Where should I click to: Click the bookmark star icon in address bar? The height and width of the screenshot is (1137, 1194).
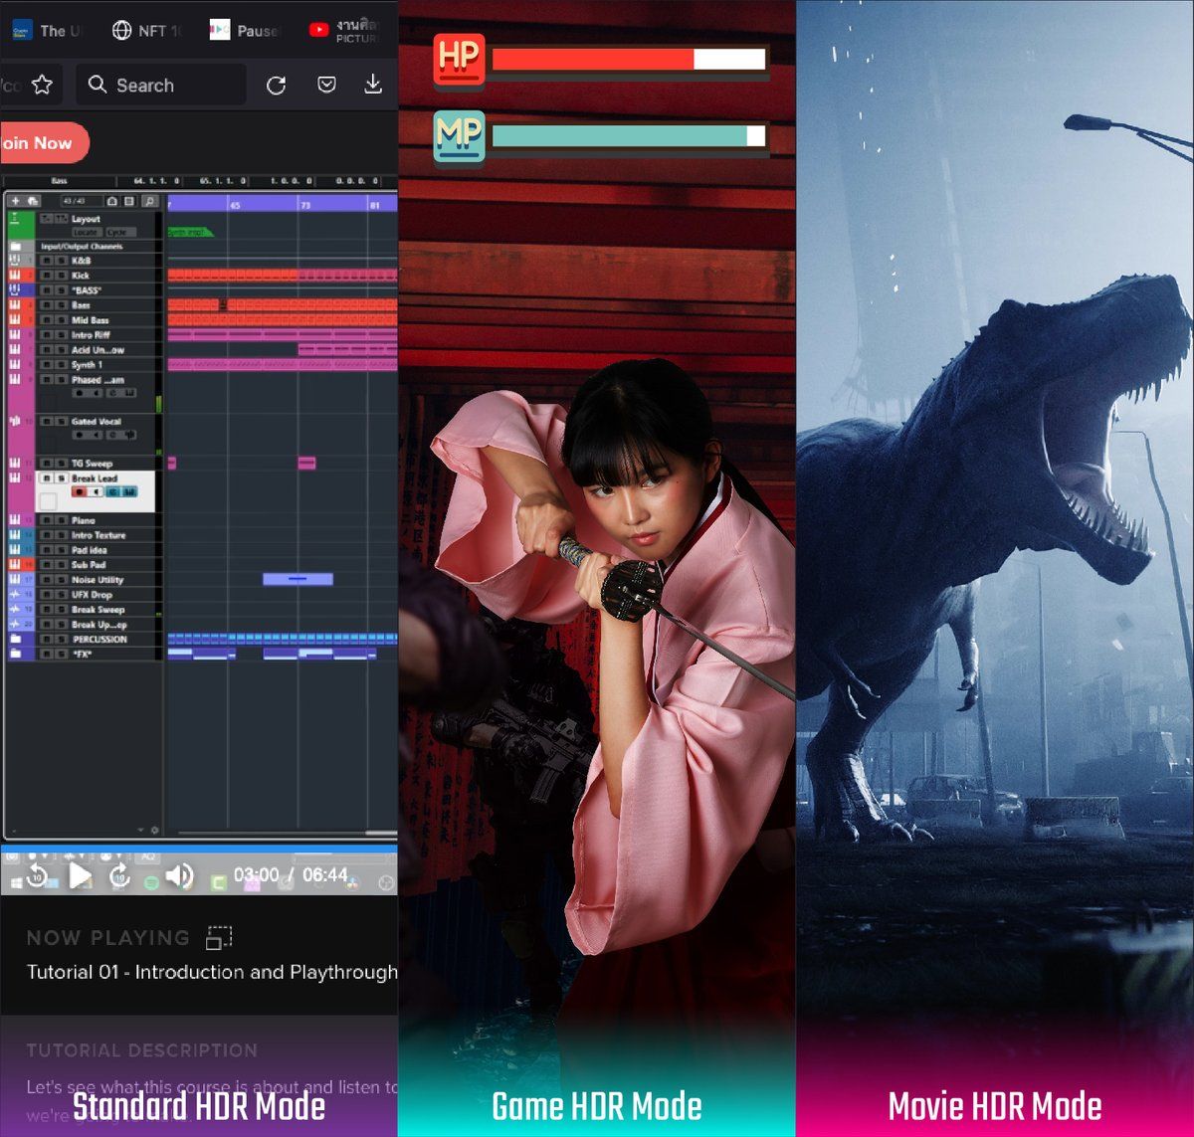[x=42, y=85]
